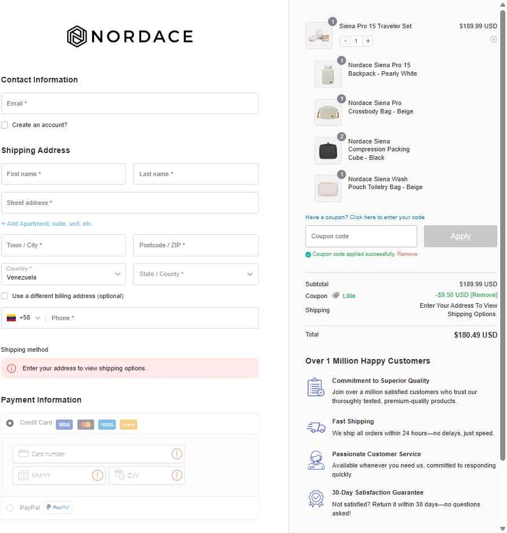Focus the Card number field

(99, 454)
